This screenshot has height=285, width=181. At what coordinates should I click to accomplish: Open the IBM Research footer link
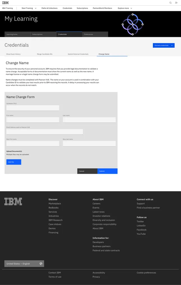[x=56, y=220]
